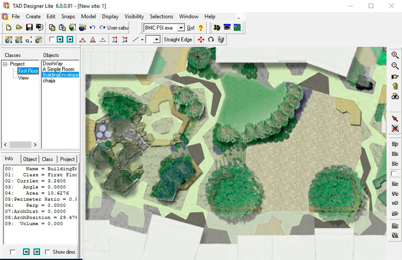Select the Zoom In magnifier tool
The width and height of the screenshot is (402, 260).
click(394, 55)
